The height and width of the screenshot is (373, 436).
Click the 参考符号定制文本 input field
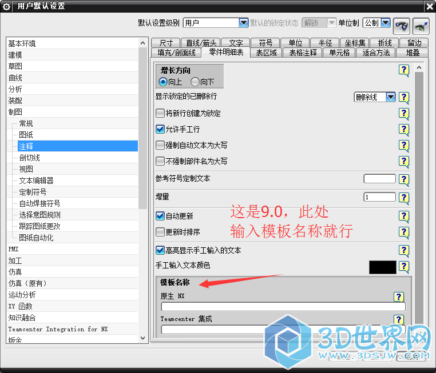[x=379, y=179]
